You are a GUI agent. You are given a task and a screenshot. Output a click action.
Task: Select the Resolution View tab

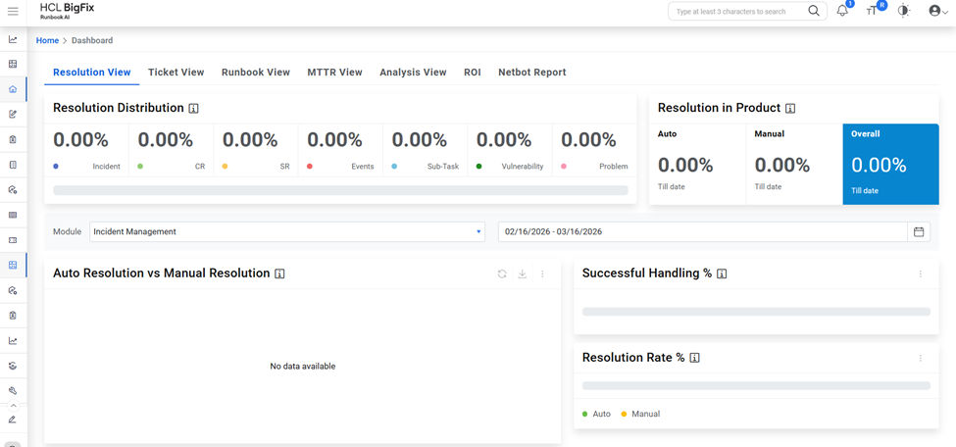[x=92, y=72]
